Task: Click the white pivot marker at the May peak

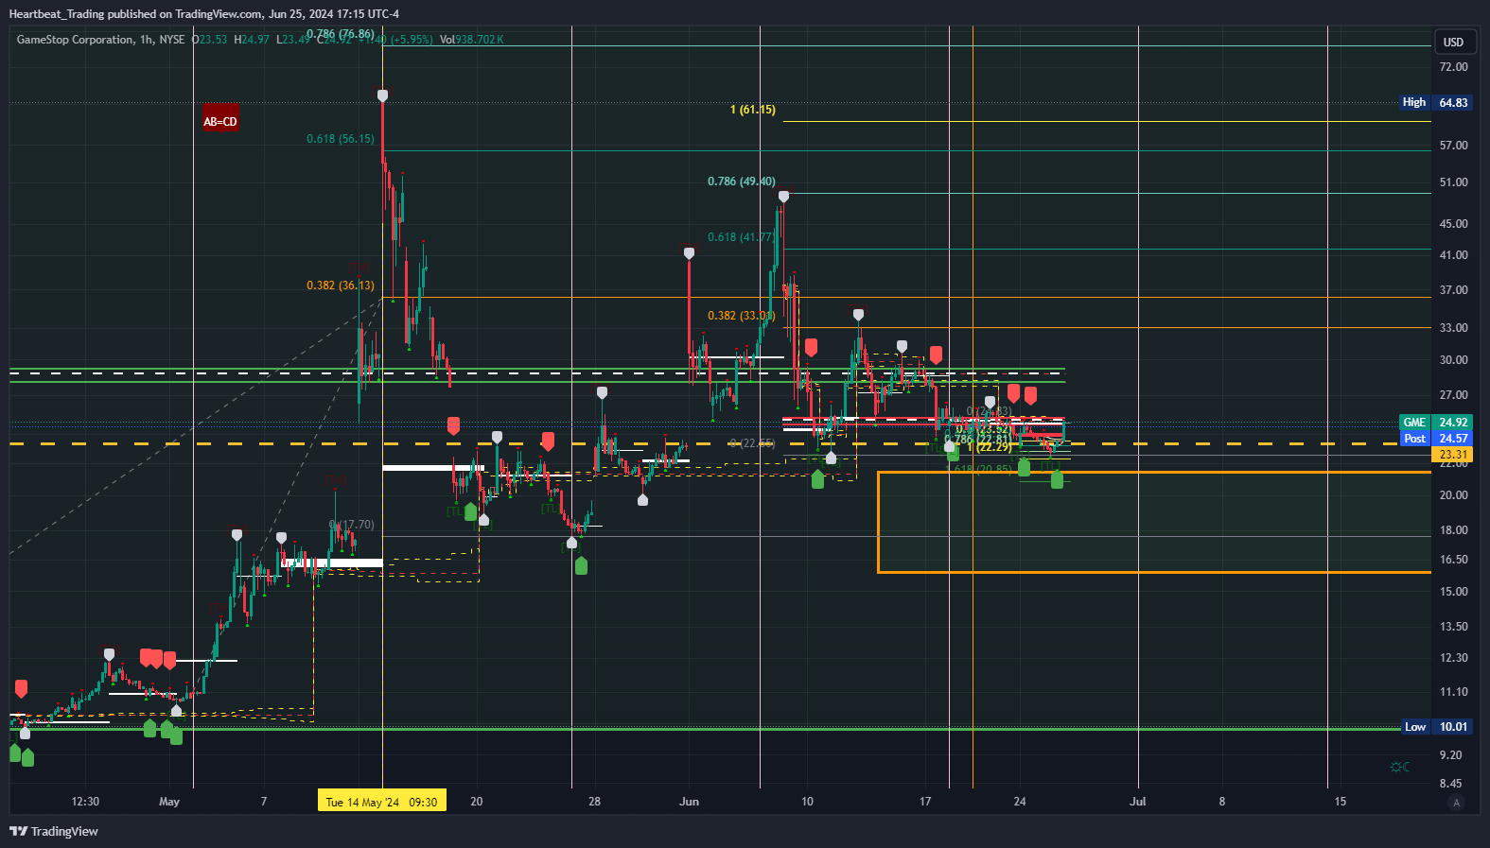Action: pyautogui.click(x=382, y=95)
